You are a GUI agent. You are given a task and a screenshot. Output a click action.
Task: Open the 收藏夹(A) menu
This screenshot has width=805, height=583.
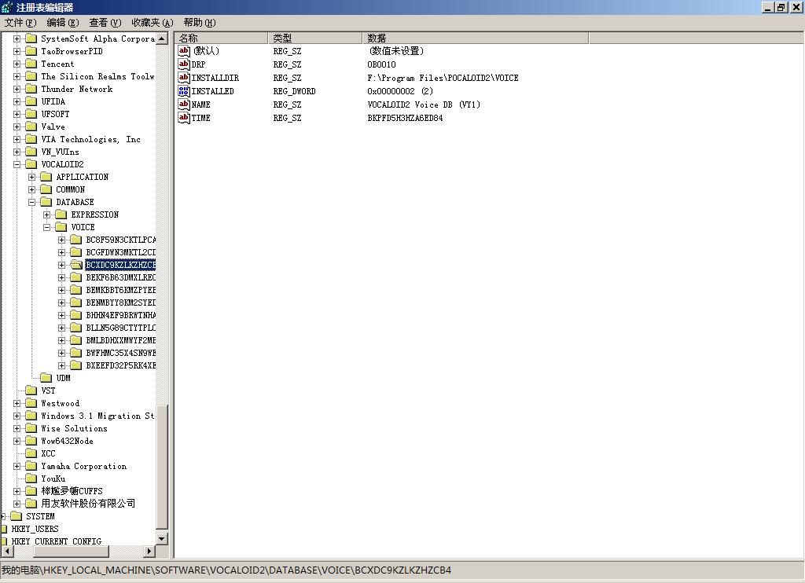153,23
